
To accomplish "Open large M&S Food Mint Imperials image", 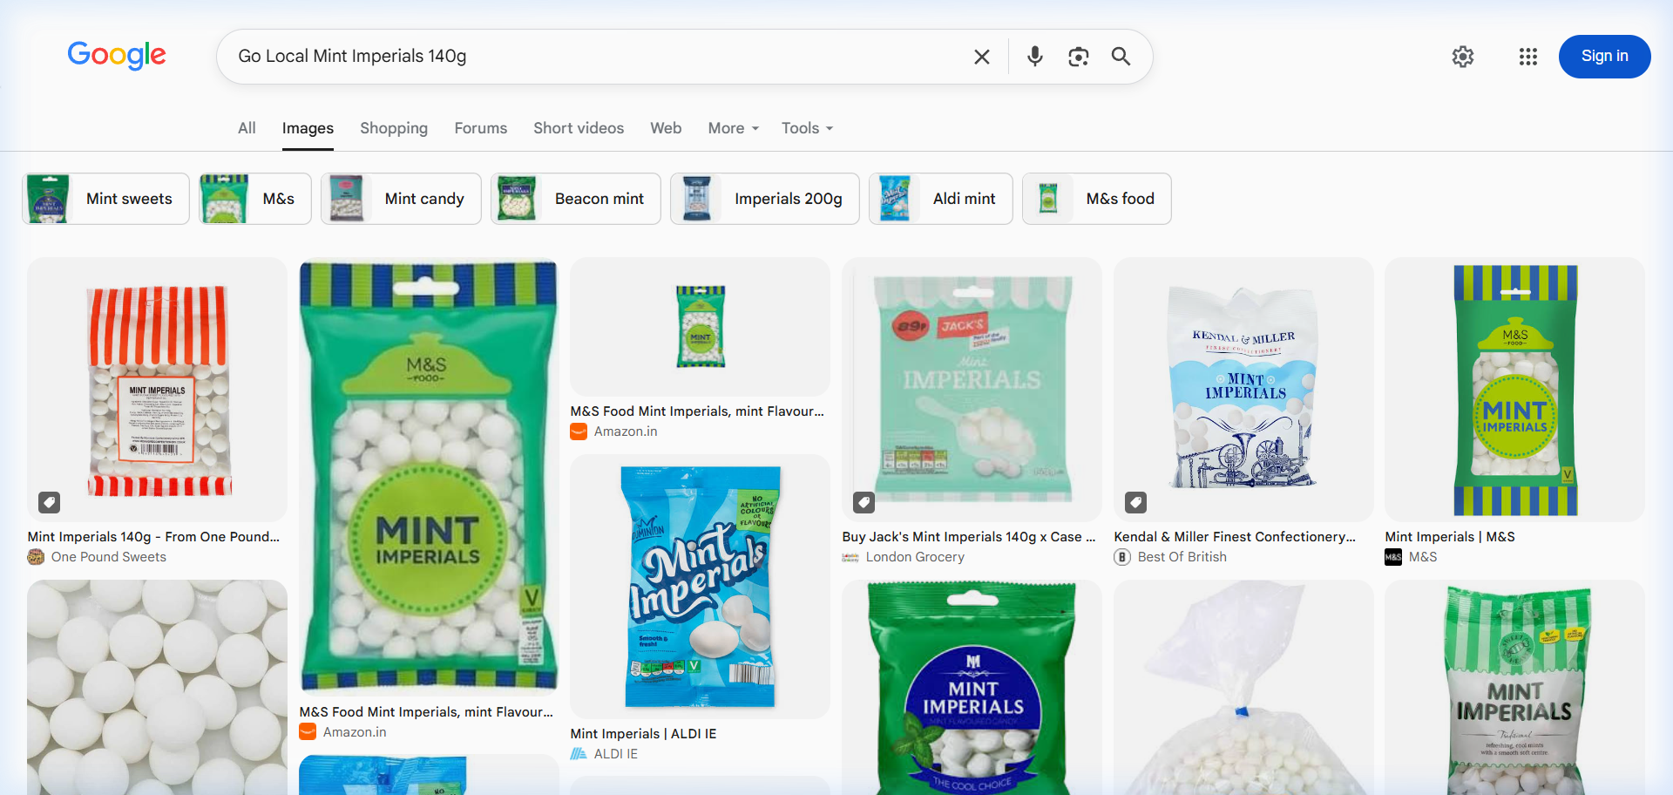I will point(428,477).
